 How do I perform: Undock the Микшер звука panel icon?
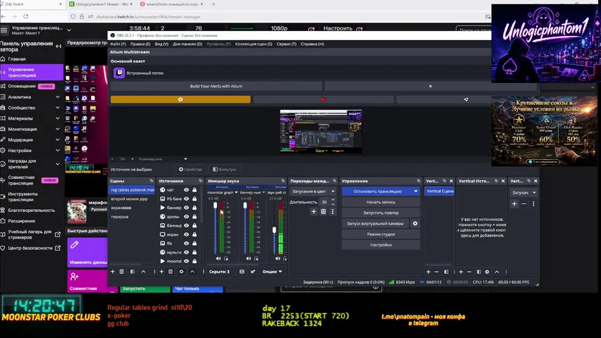click(283, 181)
